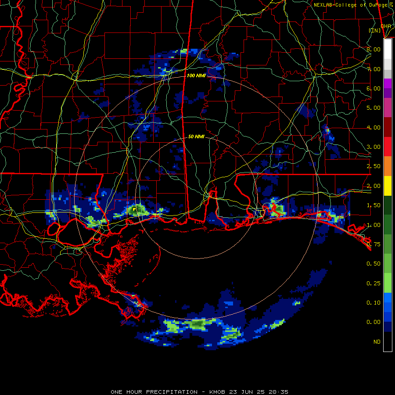Select the 7.00 legend value
Viewport: 395px width, 395px height.
pos(373,69)
